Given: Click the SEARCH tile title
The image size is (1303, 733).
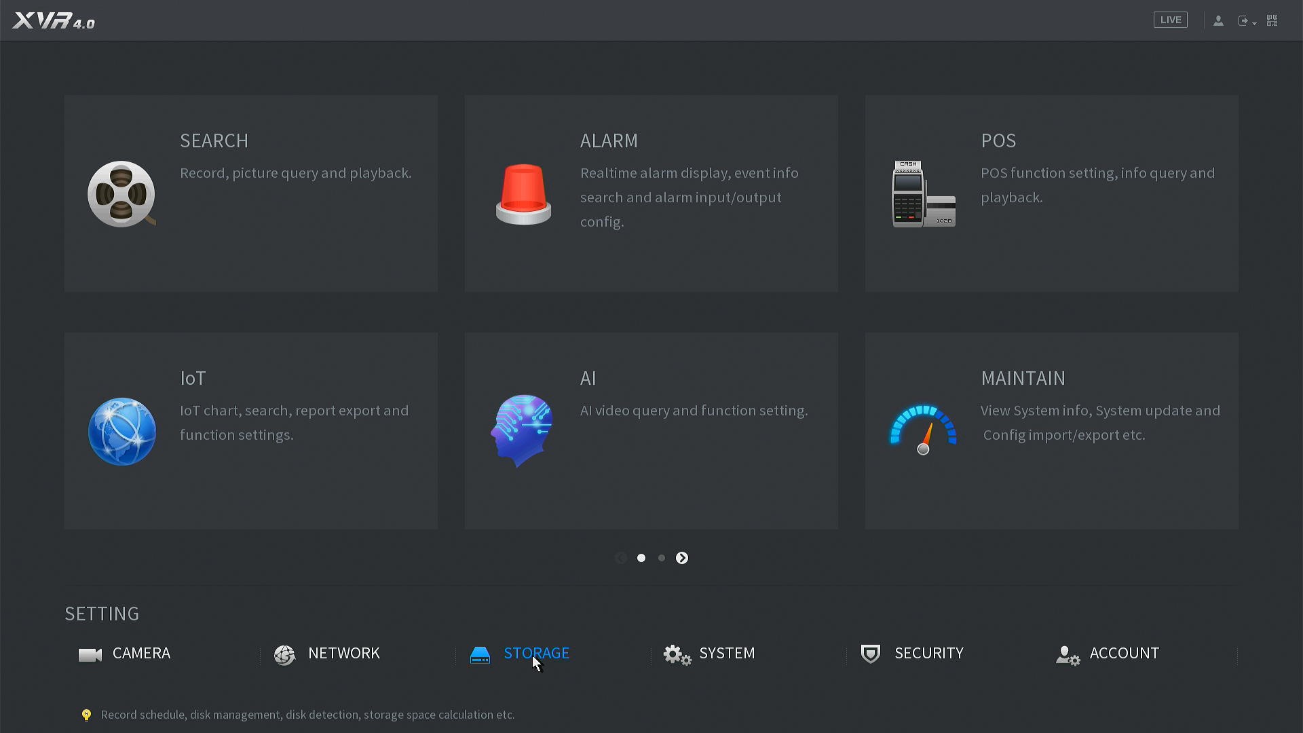Looking at the screenshot, I should tap(214, 140).
